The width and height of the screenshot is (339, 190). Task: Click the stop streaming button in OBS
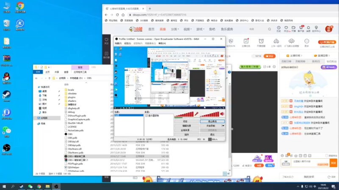[x=212, y=122]
